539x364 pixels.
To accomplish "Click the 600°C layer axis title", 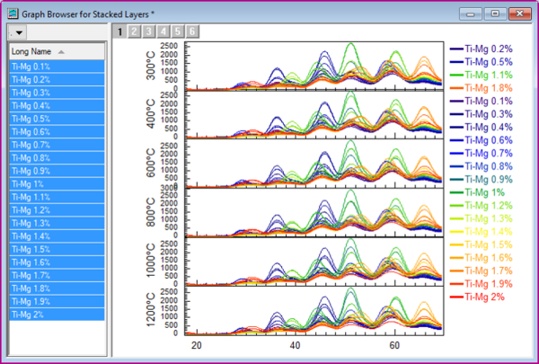I will click(x=151, y=163).
